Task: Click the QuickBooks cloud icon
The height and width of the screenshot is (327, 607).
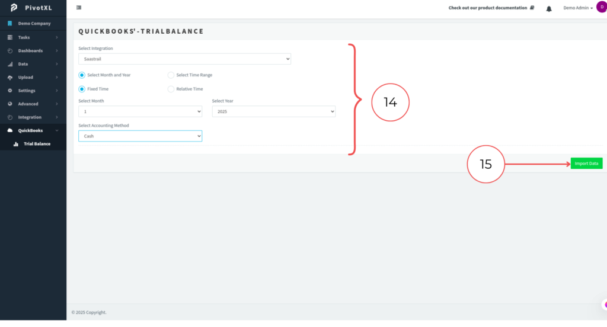Action: tap(10, 130)
